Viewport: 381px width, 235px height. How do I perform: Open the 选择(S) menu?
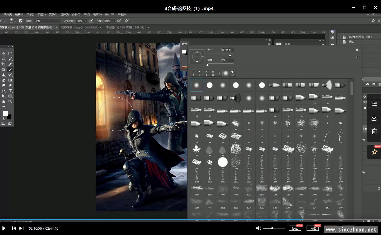pos(65,15)
